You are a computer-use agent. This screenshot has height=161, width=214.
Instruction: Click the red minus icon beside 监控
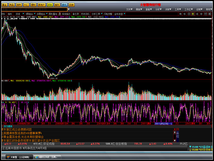point(178,129)
